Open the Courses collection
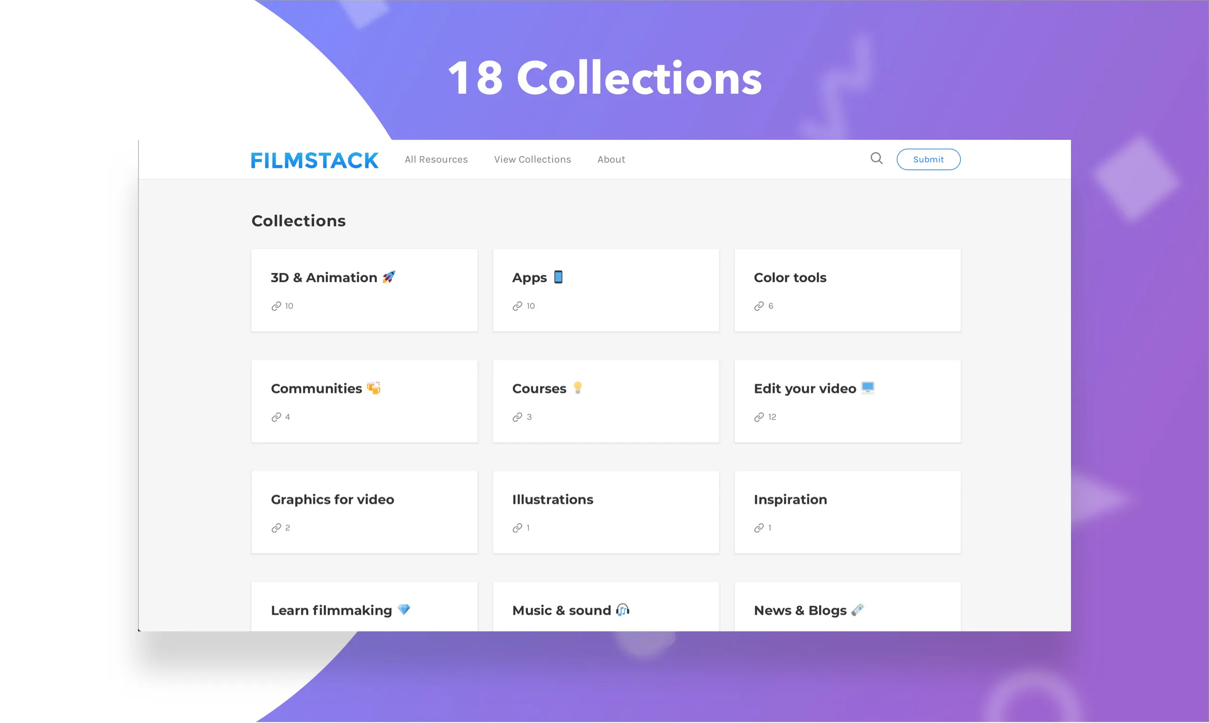 (x=606, y=401)
